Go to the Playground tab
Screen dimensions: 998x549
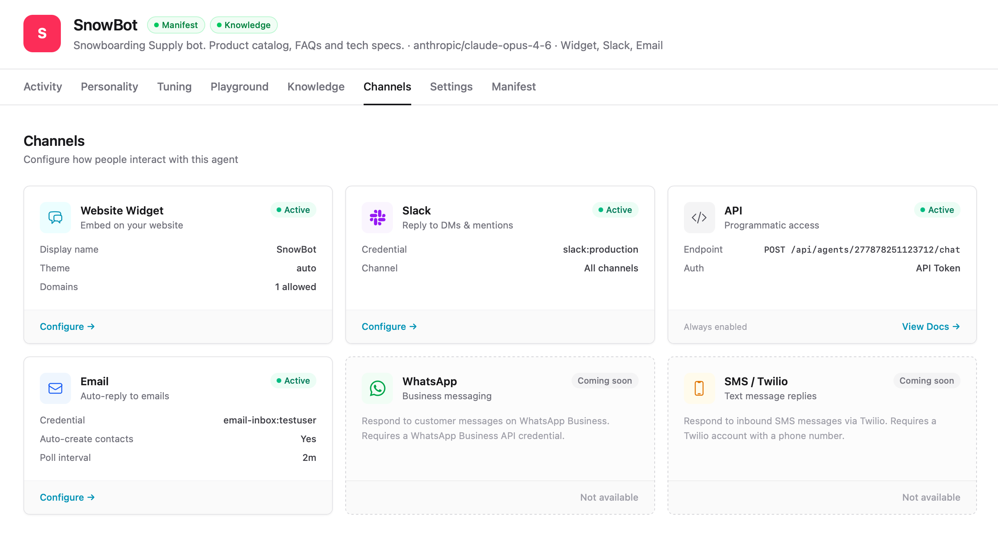point(239,87)
